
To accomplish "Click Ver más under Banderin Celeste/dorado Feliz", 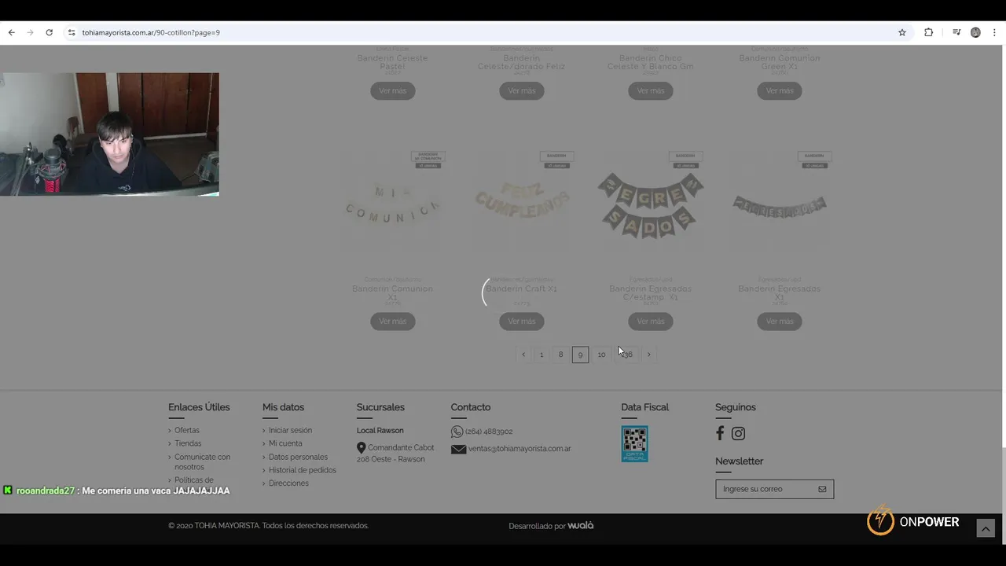I will tap(522, 90).
